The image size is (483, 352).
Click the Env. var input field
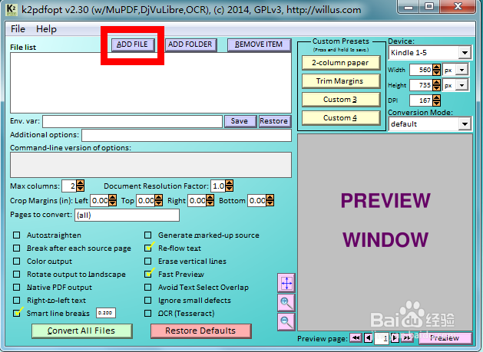tap(132, 121)
